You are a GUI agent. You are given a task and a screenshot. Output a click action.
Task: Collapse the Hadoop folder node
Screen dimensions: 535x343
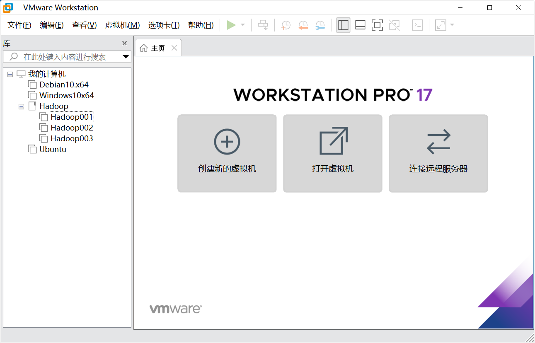[22, 107]
